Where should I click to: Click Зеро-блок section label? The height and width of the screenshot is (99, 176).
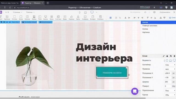(15, 22)
